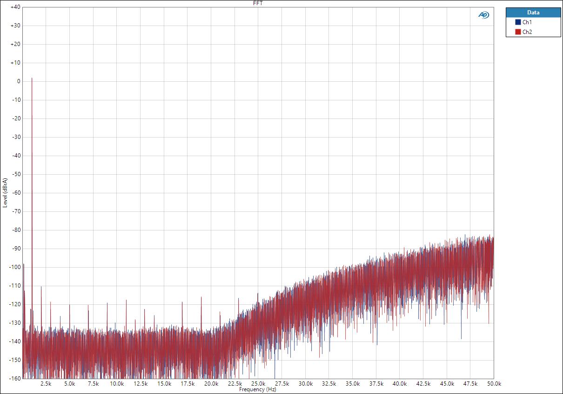Click the Ch1 blue color swatch
Viewport: 563px width, 394px height.
tap(518, 22)
